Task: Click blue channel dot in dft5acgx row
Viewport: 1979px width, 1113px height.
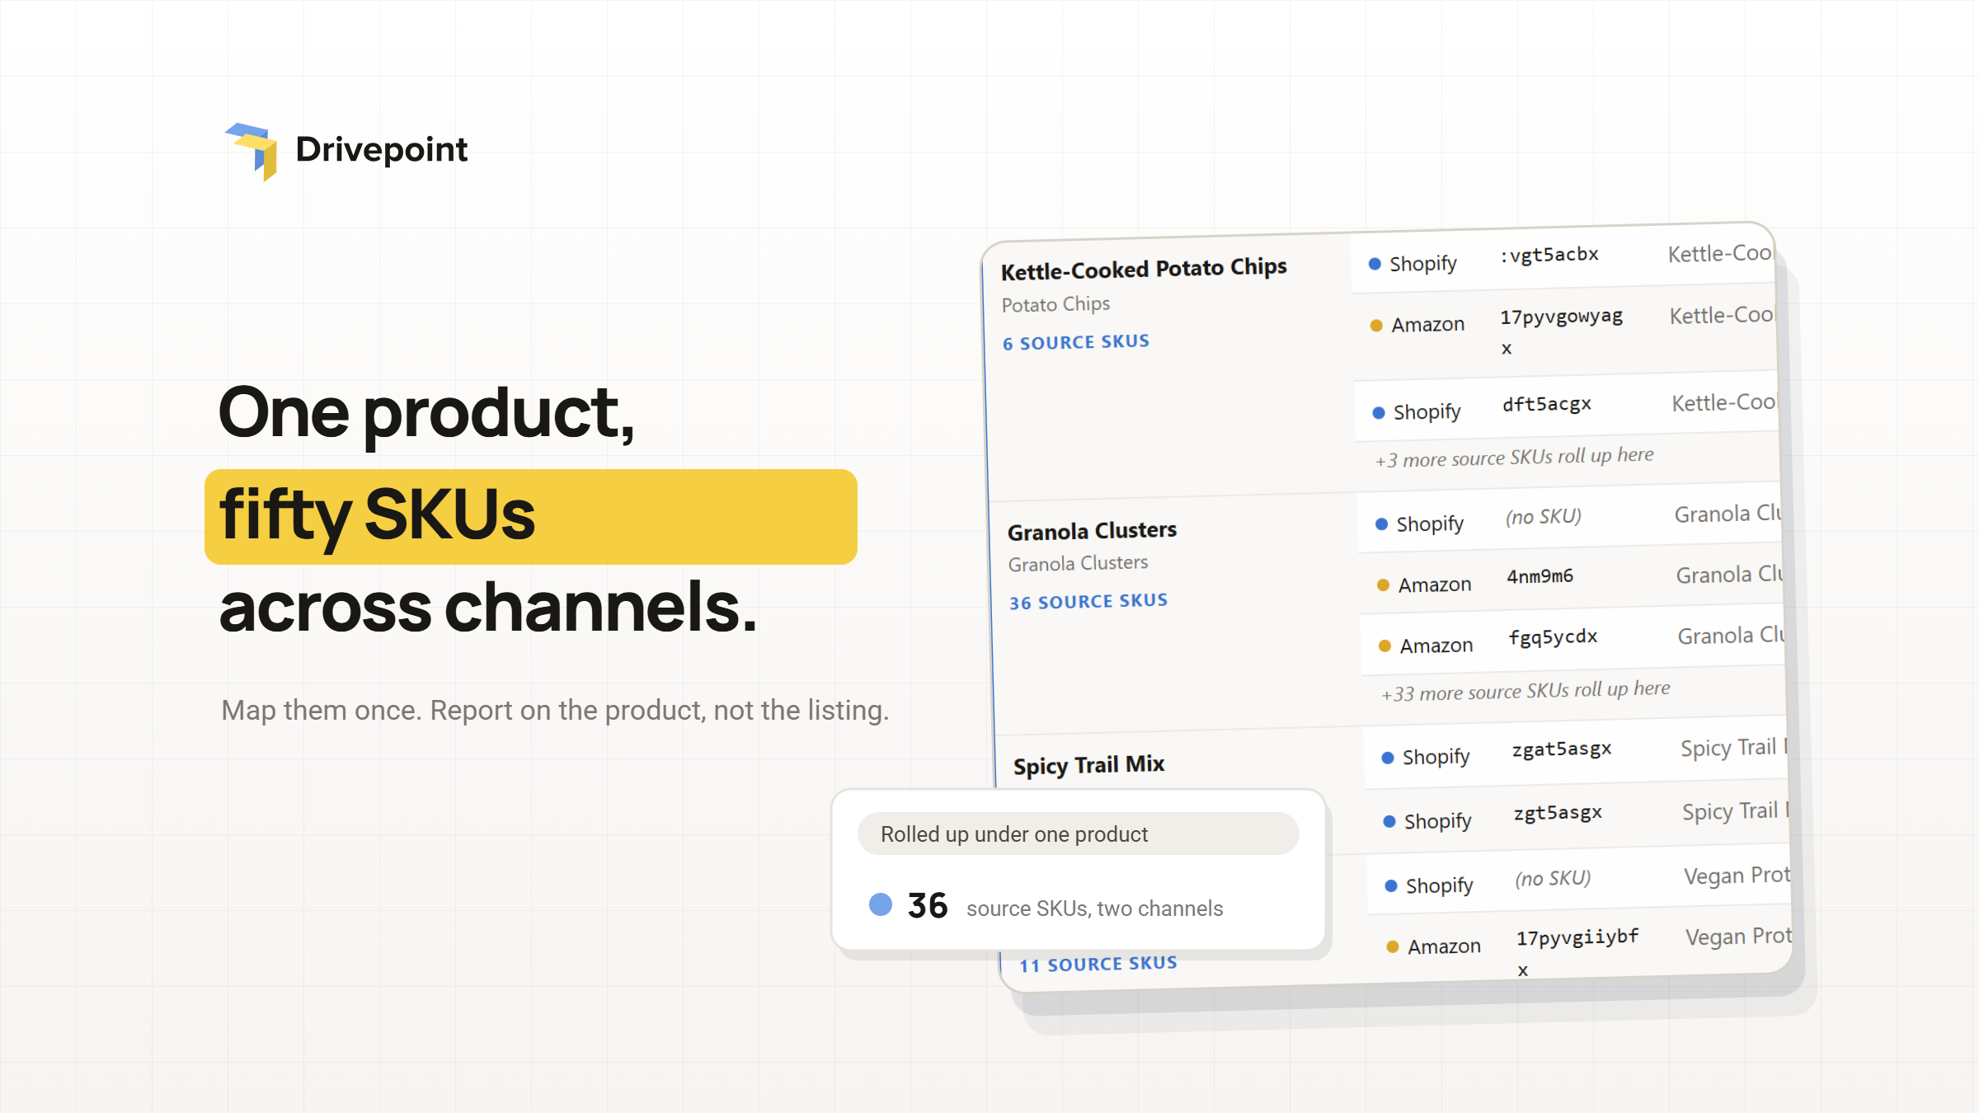Action: (1379, 412)
